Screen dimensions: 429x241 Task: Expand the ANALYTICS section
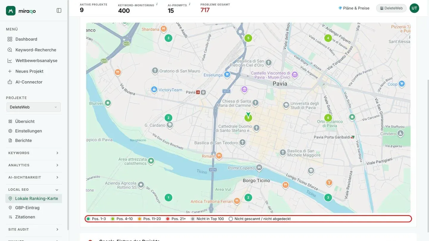34,165
